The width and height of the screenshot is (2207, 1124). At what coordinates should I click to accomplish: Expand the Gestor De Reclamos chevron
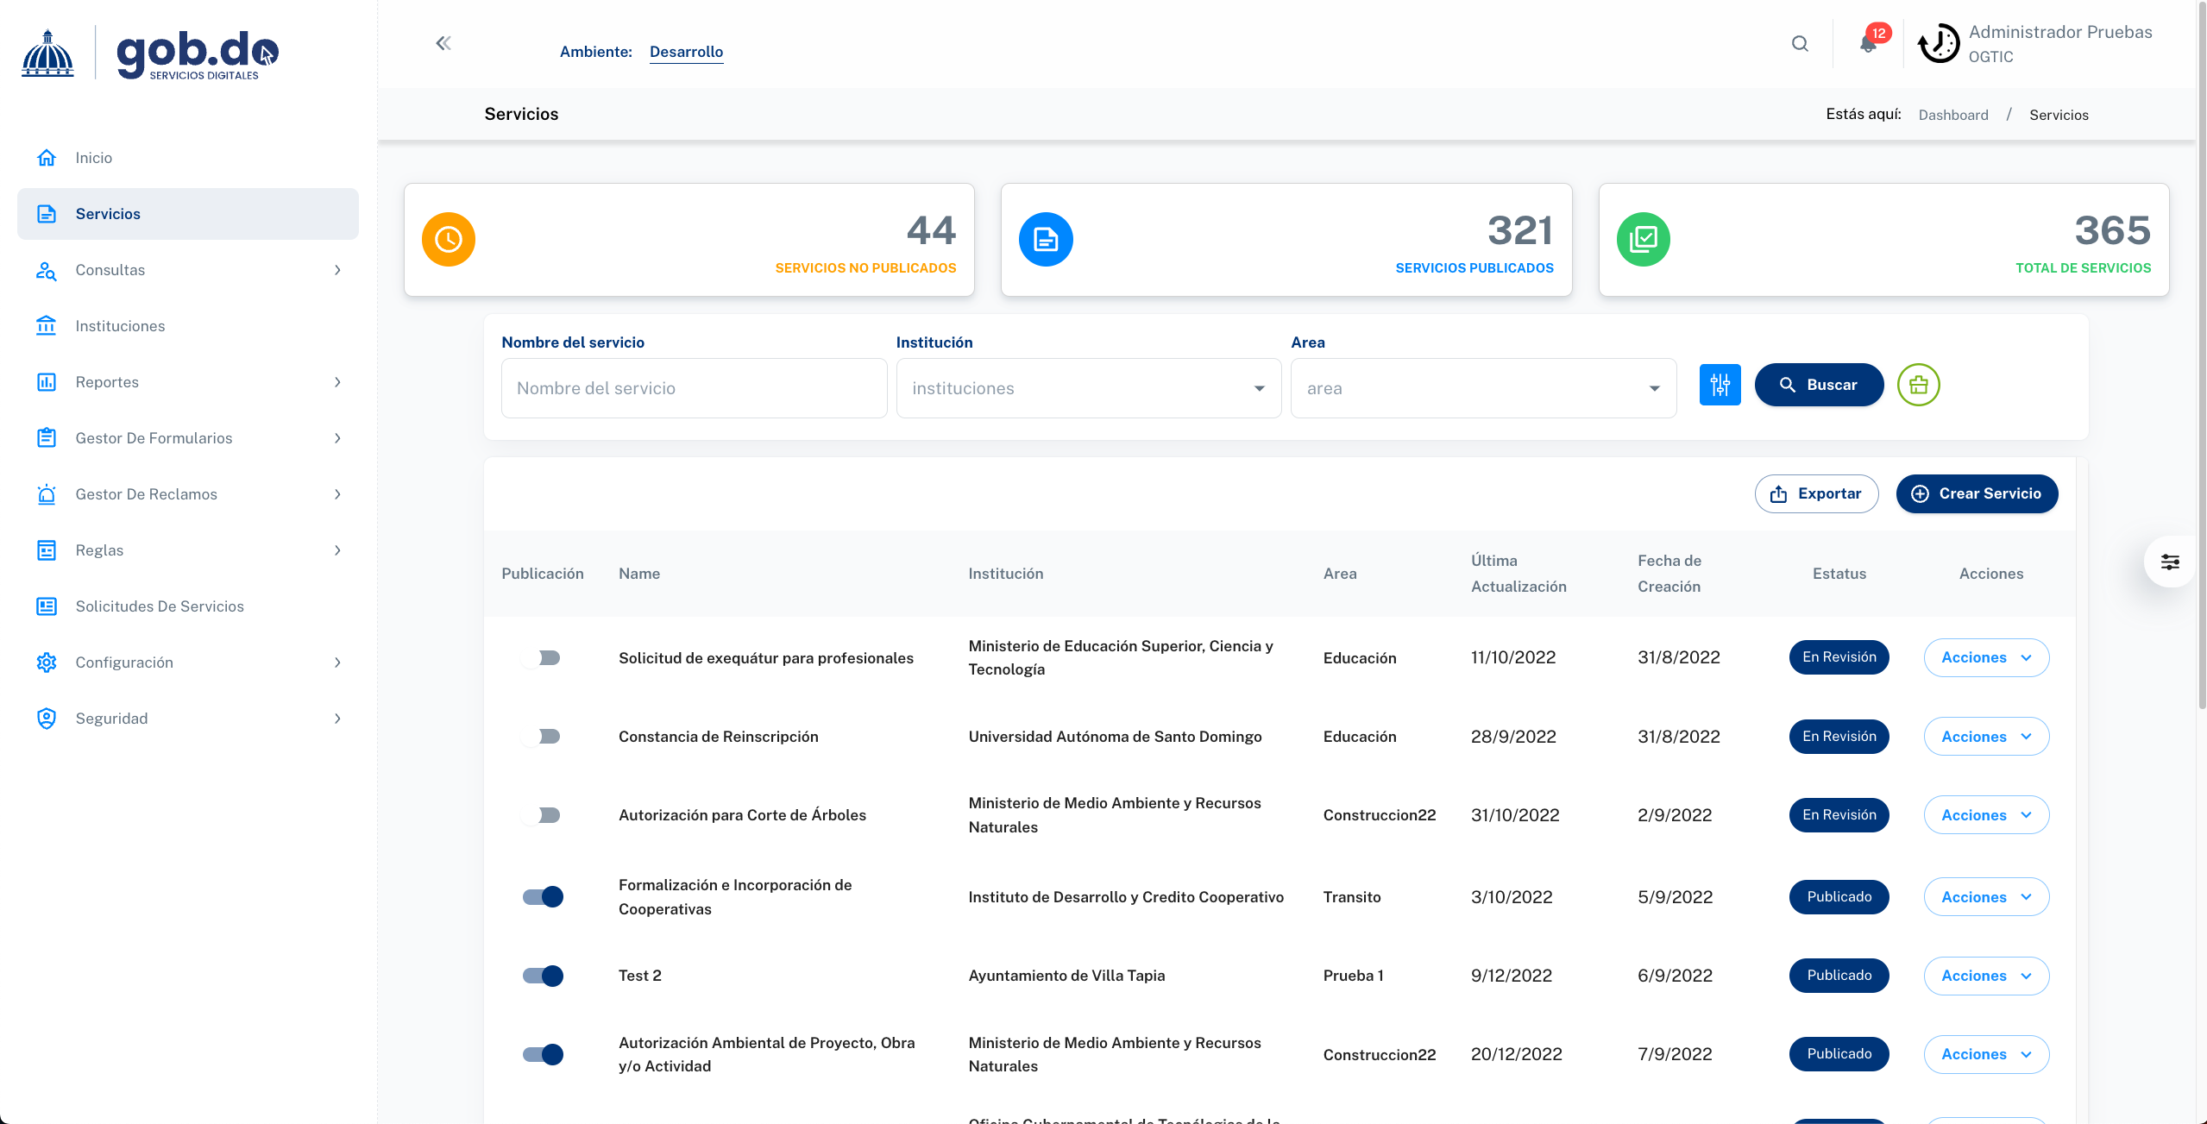coord(337,494)
